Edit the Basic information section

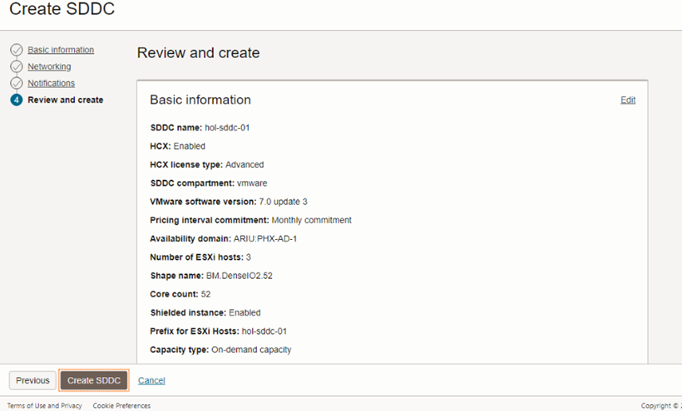[x=628, y=100]
